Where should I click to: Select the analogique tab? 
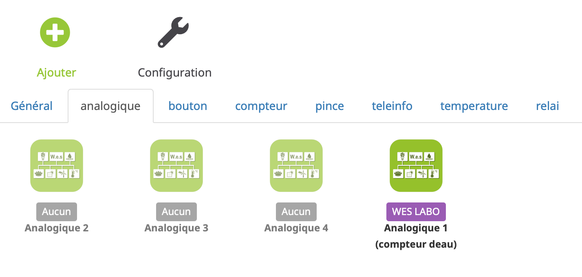pos(110,106)
